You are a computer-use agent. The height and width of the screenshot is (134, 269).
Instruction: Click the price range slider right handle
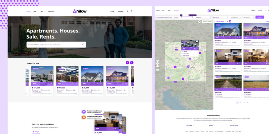(x=192, y=17)
